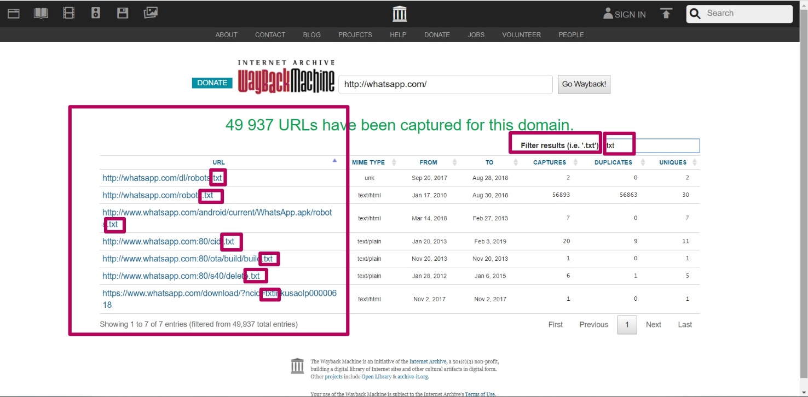This screenshot has width=808, height=397.
Task: Click the Internet Archive footer building icon
Action: 297,366
